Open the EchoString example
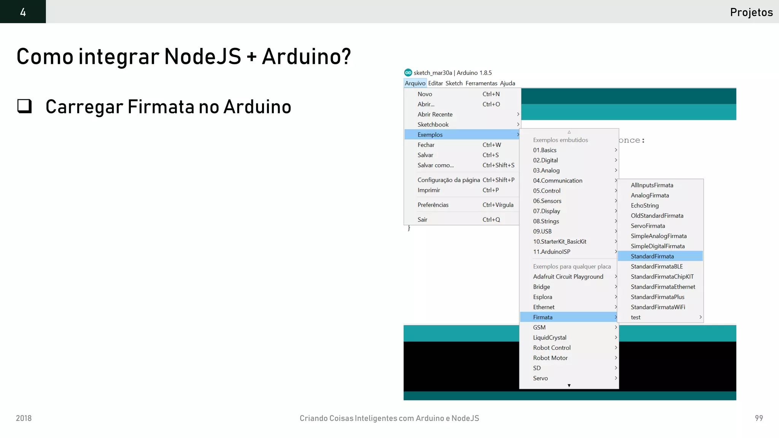The width and height of the screenshot is (779, 438). [660, 206]
